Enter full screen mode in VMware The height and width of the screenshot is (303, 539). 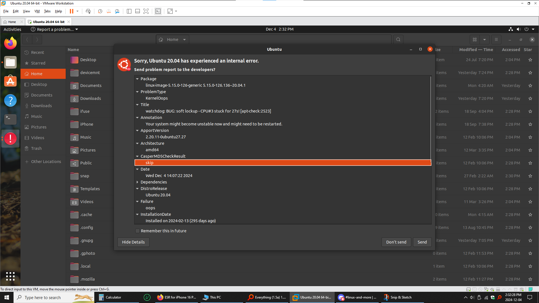click(x=146, y=11)
